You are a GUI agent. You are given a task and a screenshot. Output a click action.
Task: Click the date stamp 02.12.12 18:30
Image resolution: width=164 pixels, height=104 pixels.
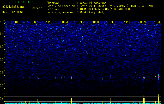pyautogui.click(x=13, y=12)
